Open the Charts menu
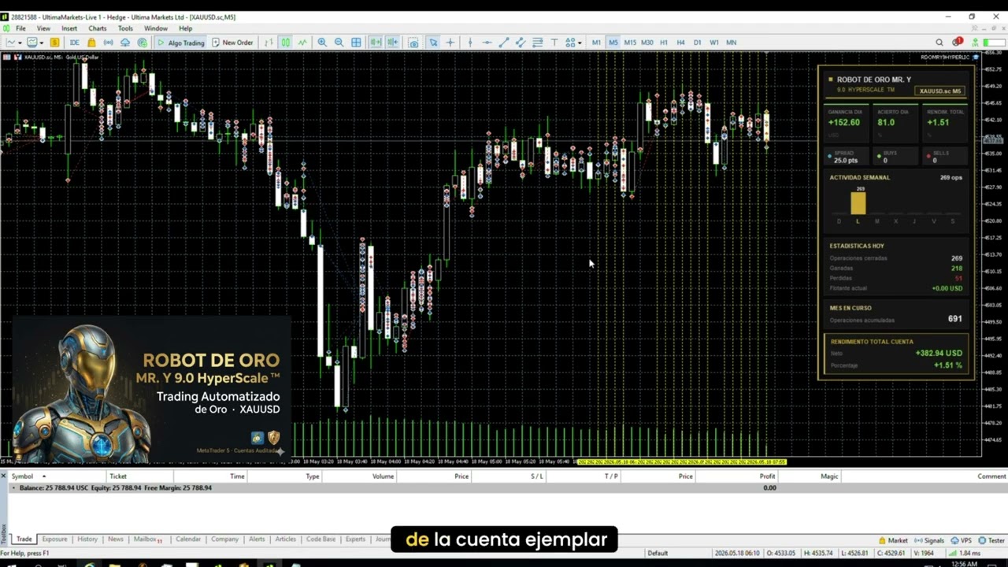 (98, 28)
